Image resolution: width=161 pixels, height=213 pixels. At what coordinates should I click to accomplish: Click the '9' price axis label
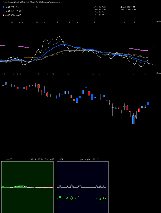[x=154, y=46]
